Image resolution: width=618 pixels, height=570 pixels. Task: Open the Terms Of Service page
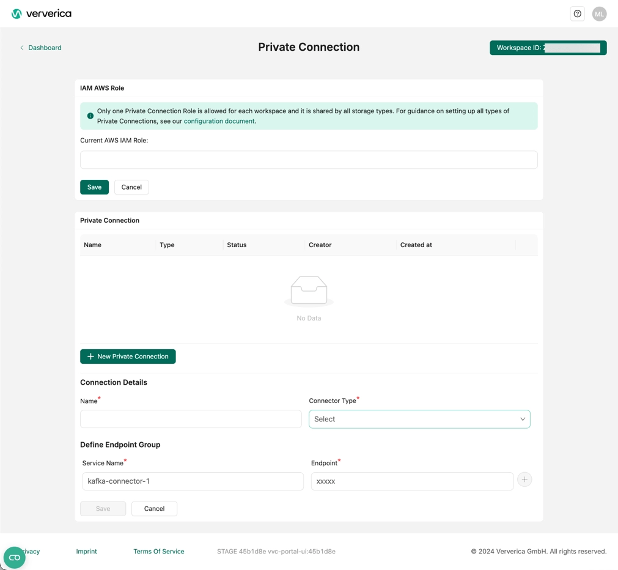(x=158, y=551)
